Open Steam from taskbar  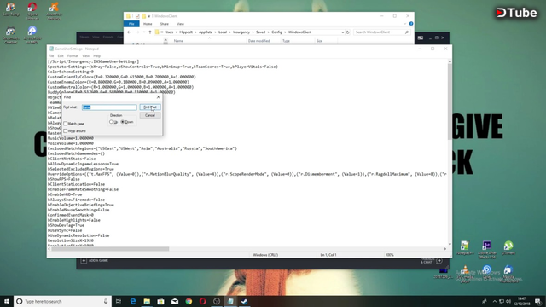click(245, 301)
